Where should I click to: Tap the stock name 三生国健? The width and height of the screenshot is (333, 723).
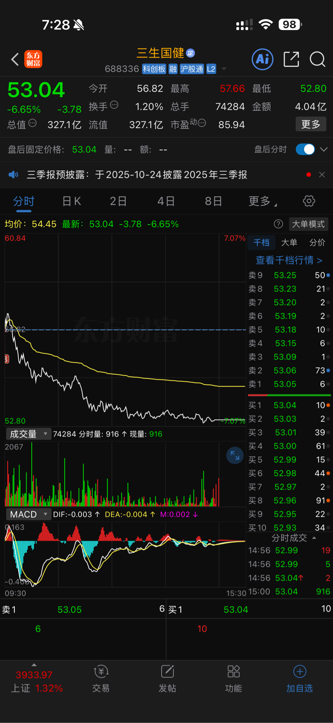click(160, 53)
